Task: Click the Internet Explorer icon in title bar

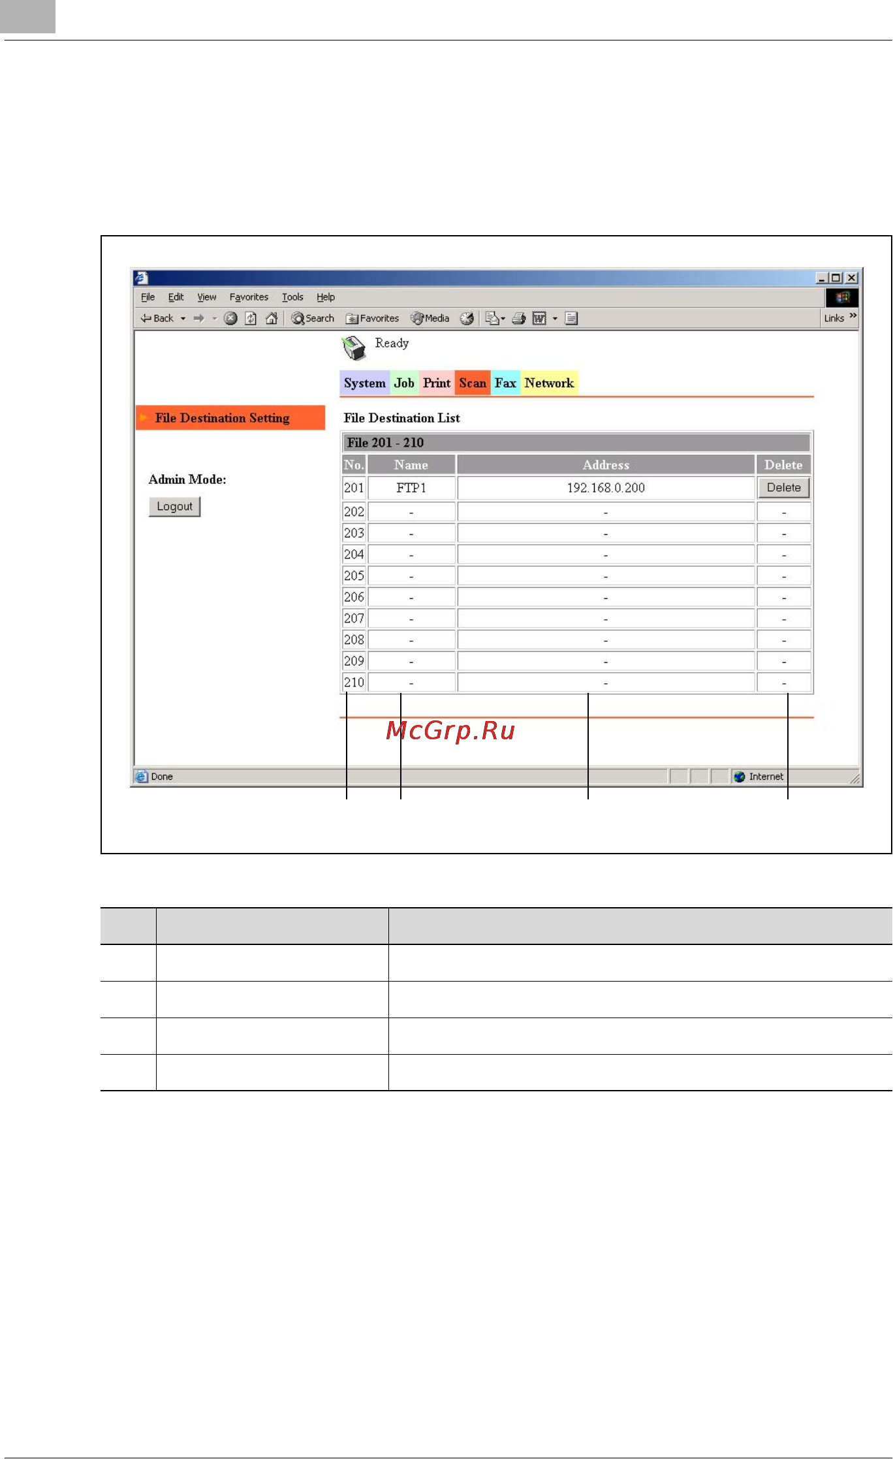Action: pos(142,278)
